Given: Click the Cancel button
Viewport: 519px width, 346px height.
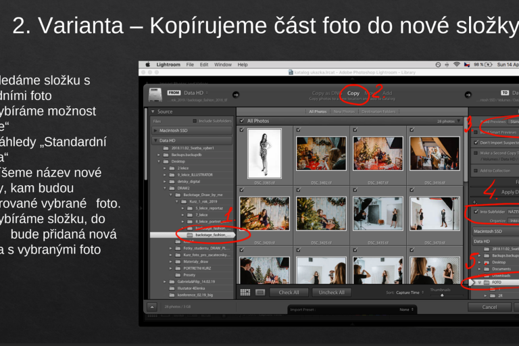Looking at the screenshot, I should (489, 307).
